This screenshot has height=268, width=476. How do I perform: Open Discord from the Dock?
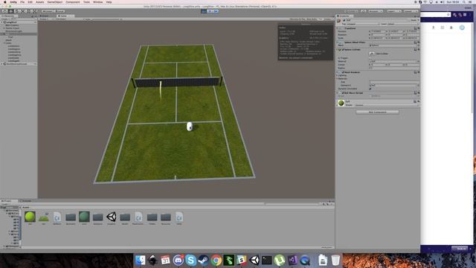coord(178,260)
